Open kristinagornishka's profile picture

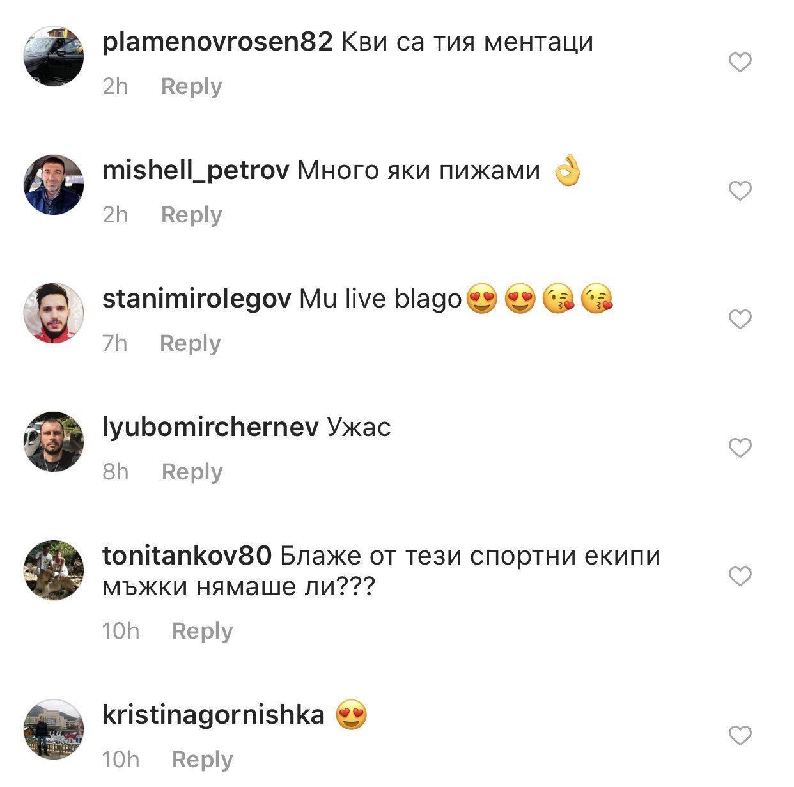(x=54, y=729)
